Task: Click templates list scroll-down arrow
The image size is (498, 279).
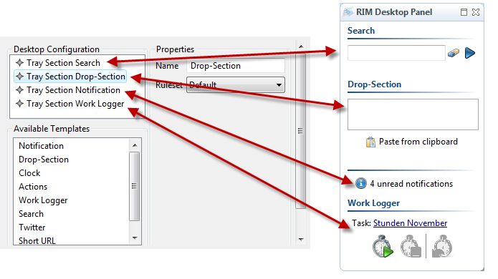Action: coord(135,238)
